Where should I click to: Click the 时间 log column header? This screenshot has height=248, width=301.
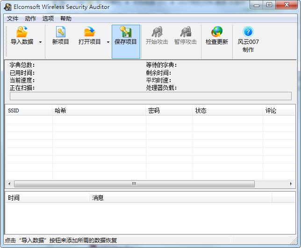point(47,198)
